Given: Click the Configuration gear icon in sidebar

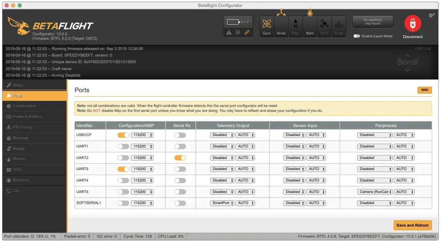Looking at the screenshot, I should tap(9, 106).
